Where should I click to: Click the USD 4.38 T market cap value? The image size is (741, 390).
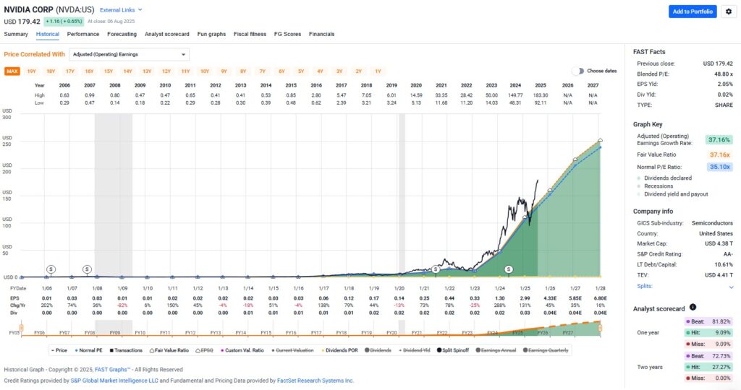[719, 244]
